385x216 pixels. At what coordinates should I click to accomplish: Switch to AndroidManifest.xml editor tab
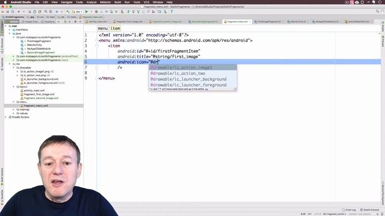coord(359,22)
